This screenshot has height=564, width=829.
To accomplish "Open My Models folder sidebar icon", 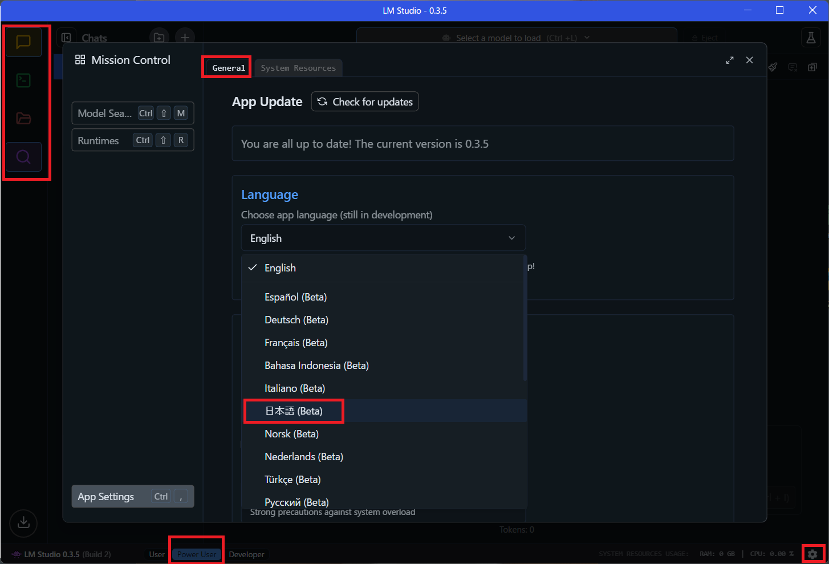I will [23, 119].
